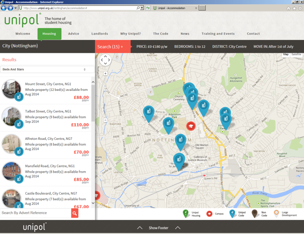Open the Favorites star icon
This screenshot has height=234, width=304.
[294, 8]
